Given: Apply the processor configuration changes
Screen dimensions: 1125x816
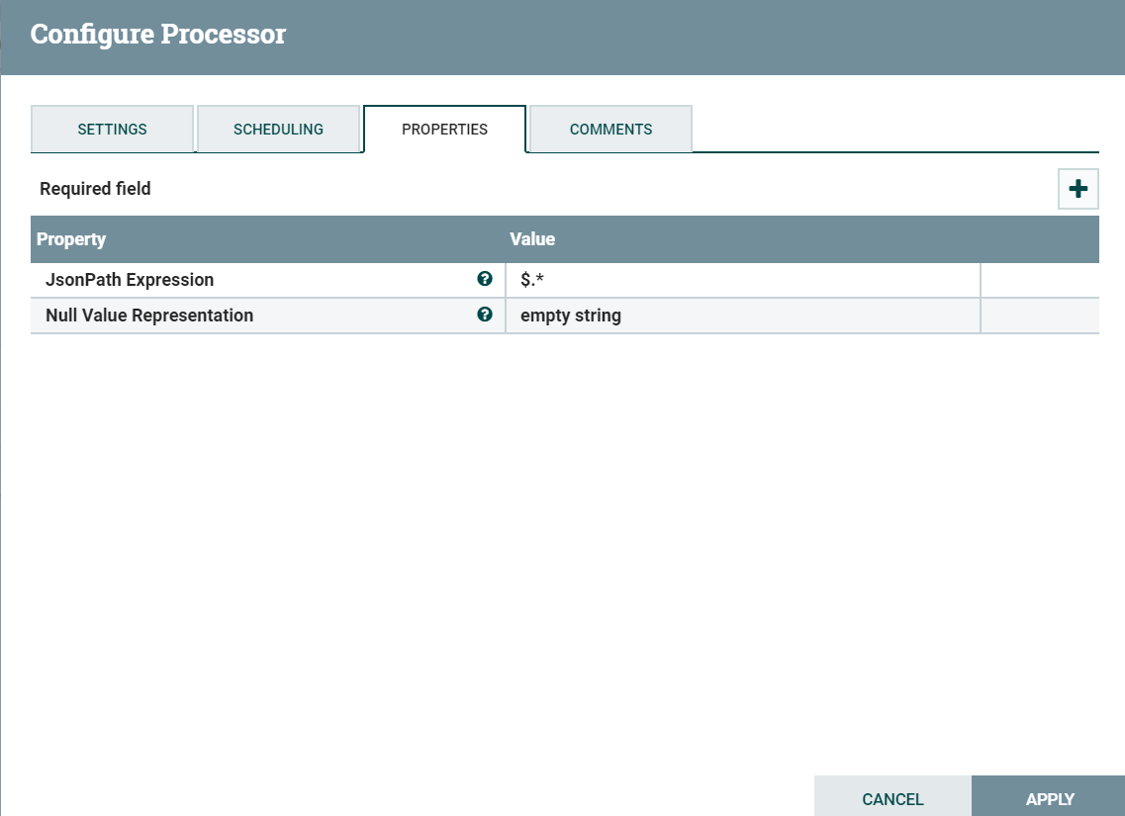Looking at the screenshot, I should (1049, 798).
